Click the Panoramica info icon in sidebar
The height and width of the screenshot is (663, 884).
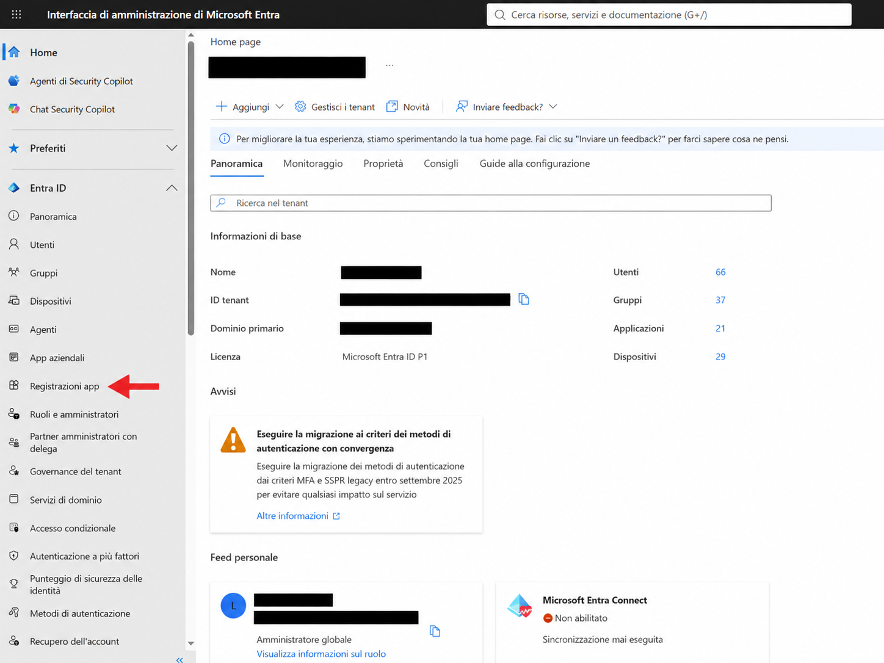tap(14, 216)
